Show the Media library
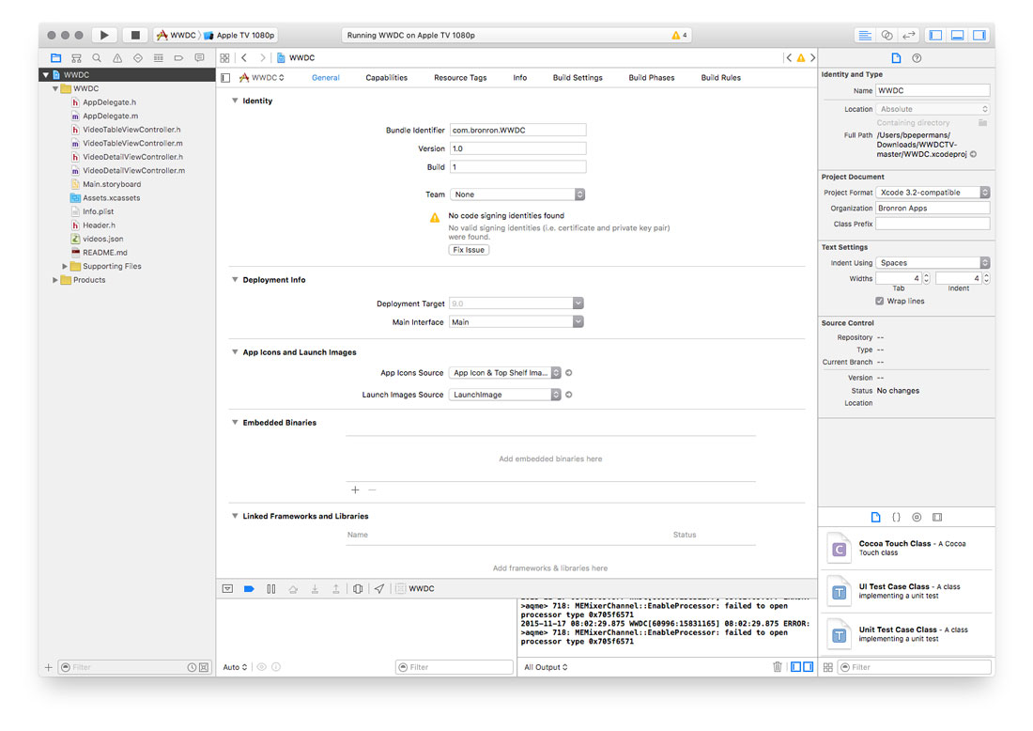The width and height of the screenshot is (1033, 731). click(x=937, y=518)
